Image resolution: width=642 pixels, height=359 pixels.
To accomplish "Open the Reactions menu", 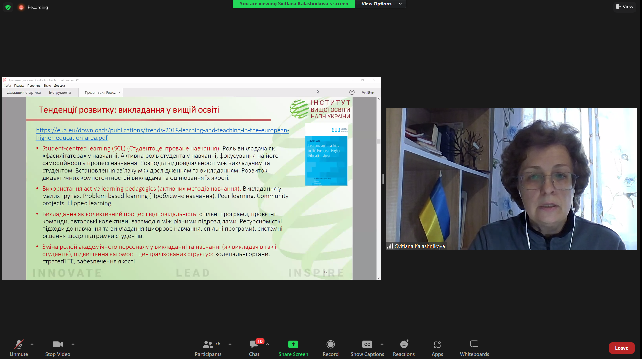I will tap(404, 348).
